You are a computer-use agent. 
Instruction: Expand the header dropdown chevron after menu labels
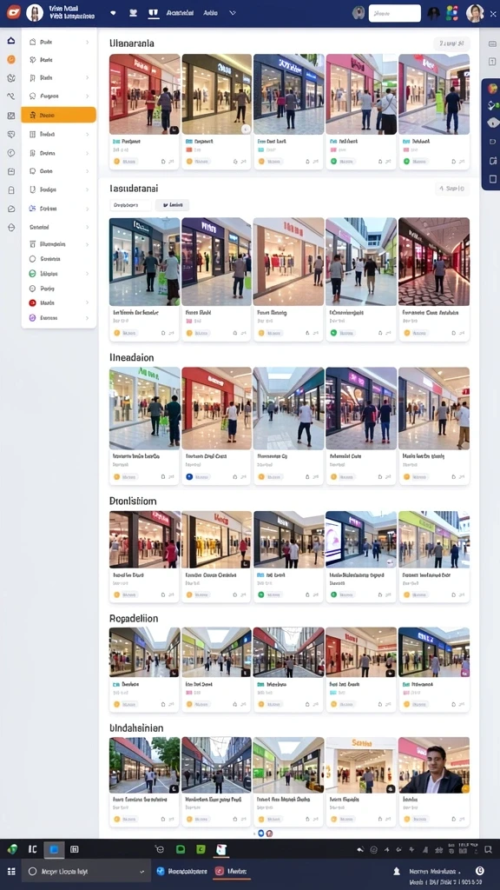coord(233,12)
